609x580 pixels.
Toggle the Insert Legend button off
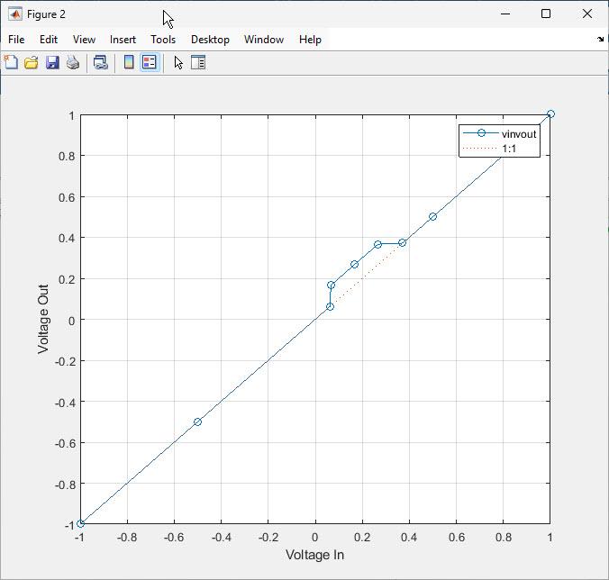[x=150, y=63]
